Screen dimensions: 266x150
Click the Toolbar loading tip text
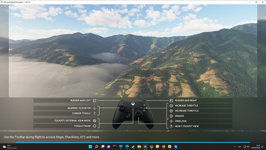pyautogui.click(x=52, y=137)
